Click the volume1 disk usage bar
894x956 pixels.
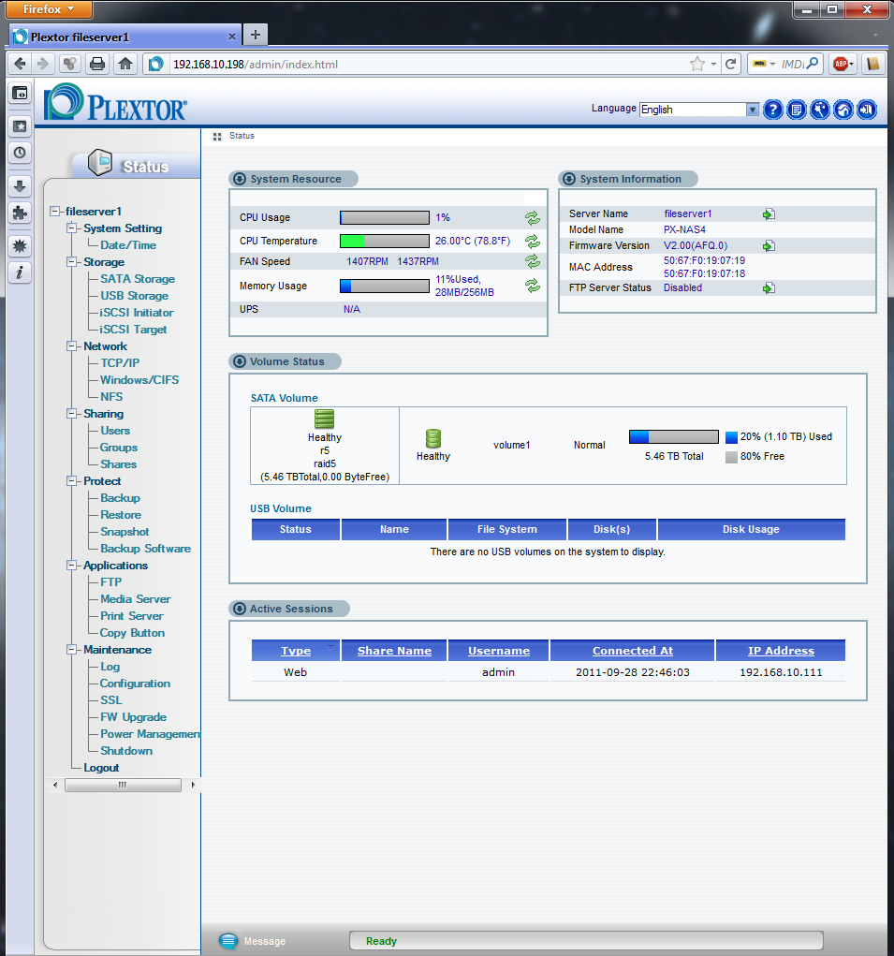[x=674, y=436]
